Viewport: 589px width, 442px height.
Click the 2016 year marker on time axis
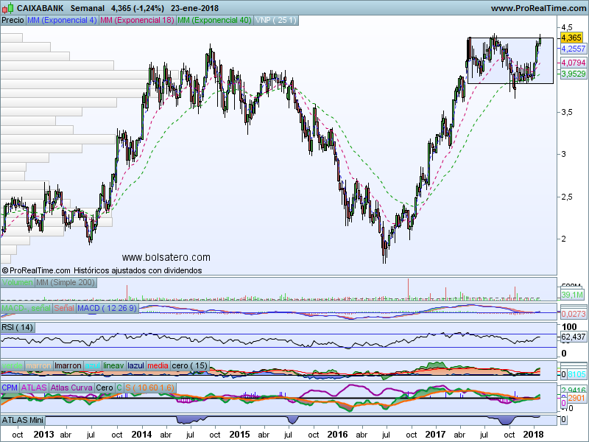(x=338, y=435)
